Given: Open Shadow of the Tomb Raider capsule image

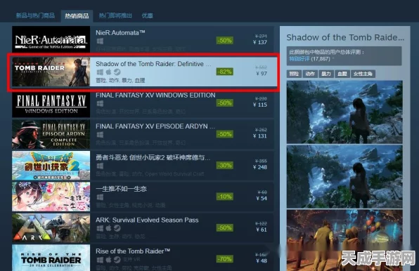Looking at the screenshot, I should coord(51,72).
